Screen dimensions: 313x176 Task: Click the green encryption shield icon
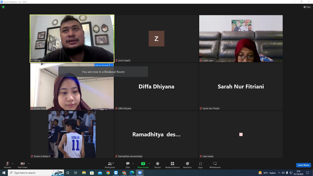pyautogui.click(x=3, y=7)
